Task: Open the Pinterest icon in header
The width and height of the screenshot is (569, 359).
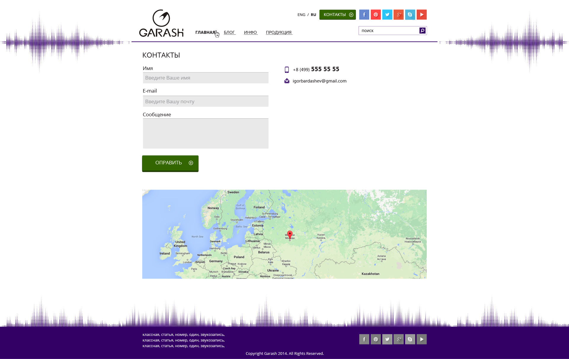Action: pyautogui.click(x=375, y=15)
